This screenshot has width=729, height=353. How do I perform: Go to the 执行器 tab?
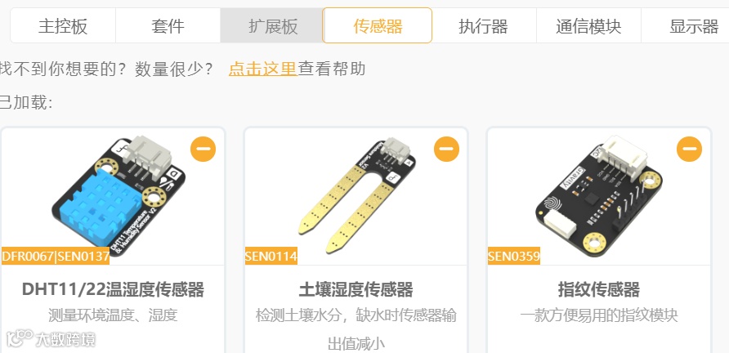[x=484, y=25]
